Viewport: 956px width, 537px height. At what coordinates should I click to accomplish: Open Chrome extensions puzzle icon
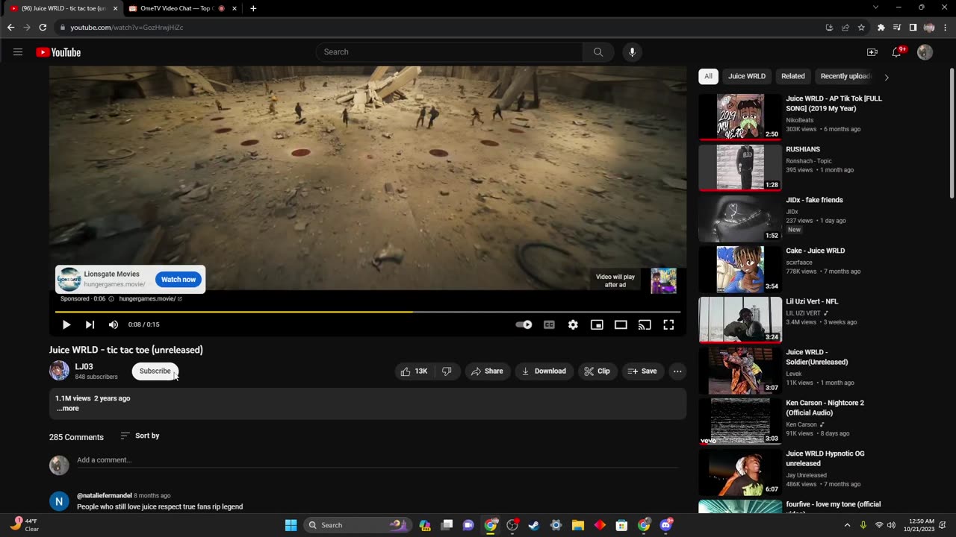[881, 27]
